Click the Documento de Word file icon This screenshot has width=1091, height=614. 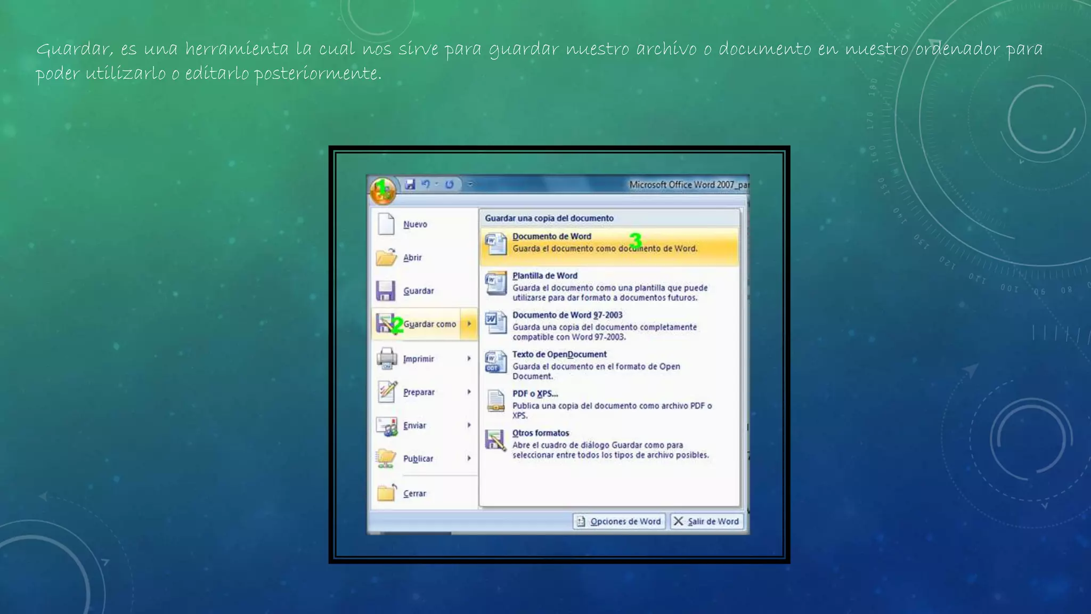(x=496, y=244)
